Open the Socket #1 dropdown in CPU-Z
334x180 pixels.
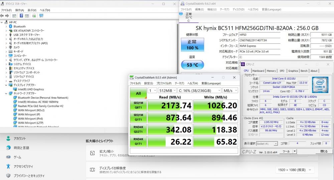267,144
